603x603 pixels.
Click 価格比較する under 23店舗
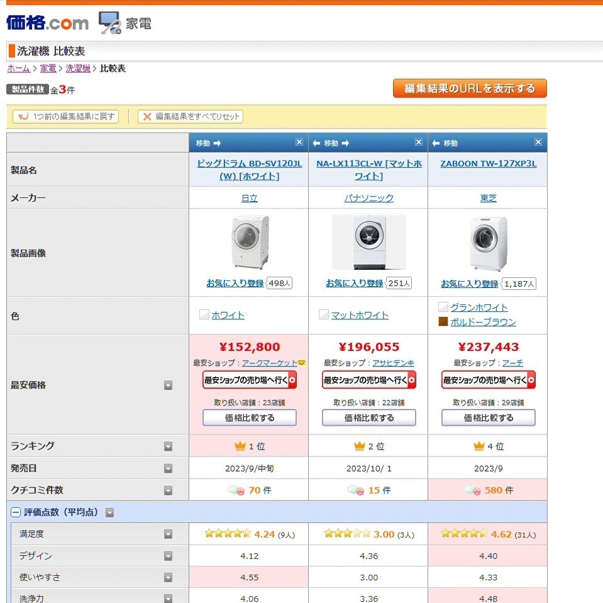click(250, 418)
